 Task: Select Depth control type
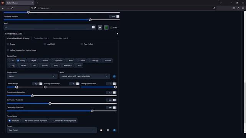tap(32, 61)
